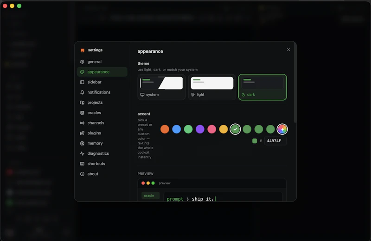Screen dimensions: 371x241
Task: Click the prompt text in preview
Action: pyautogui.click(x=175, y=199)
